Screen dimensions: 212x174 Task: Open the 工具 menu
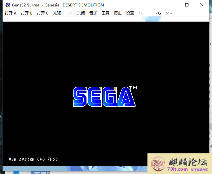pyautogui.click(x=106, y=13)
